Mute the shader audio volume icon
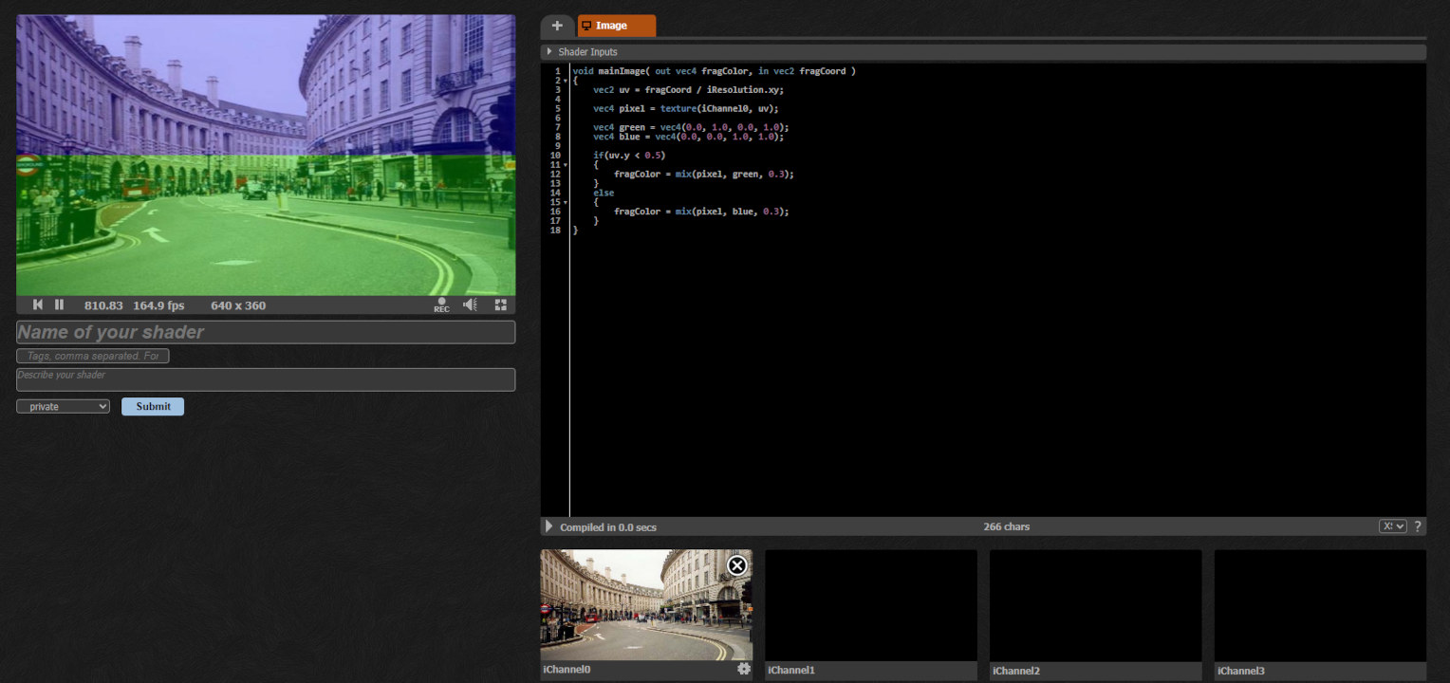This screenshot has width=1450, height=683. [469, 305]
